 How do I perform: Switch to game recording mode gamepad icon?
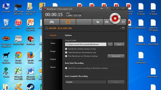tap(52, 22)
